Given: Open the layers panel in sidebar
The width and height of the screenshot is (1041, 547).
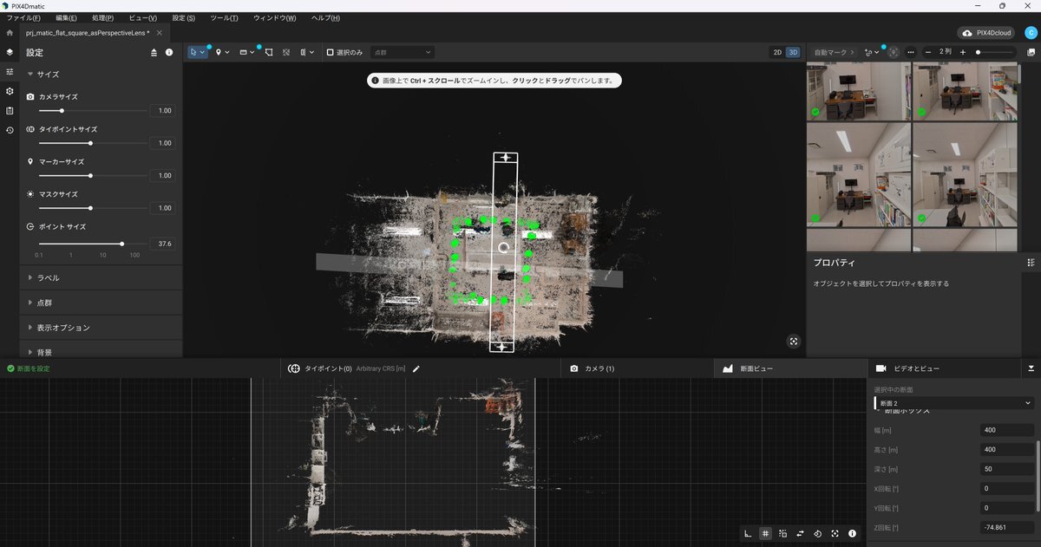Looking at the screenshot, I should coord(10,52).
